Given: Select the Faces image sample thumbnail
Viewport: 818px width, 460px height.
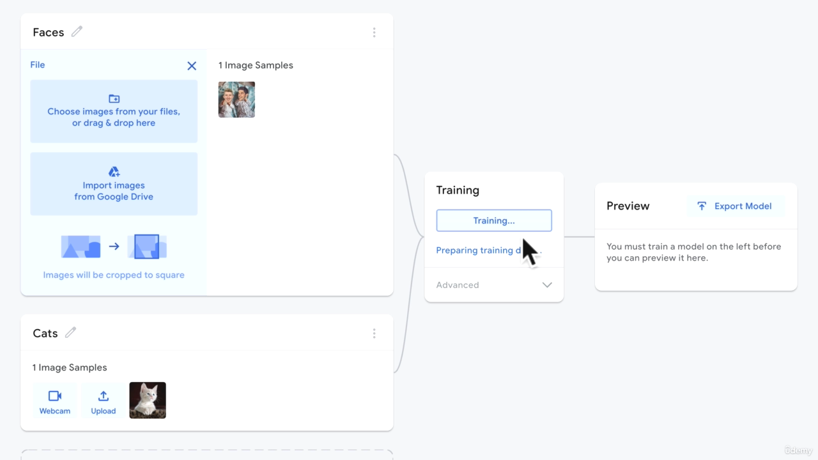Looking at the screenshot, I should point(236,100).
